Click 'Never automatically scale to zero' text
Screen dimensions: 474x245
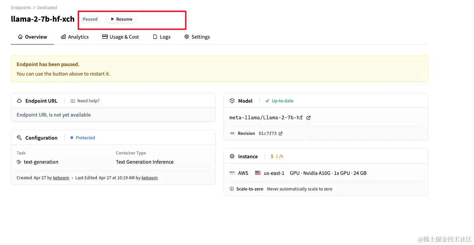click(x=300, y=189)
